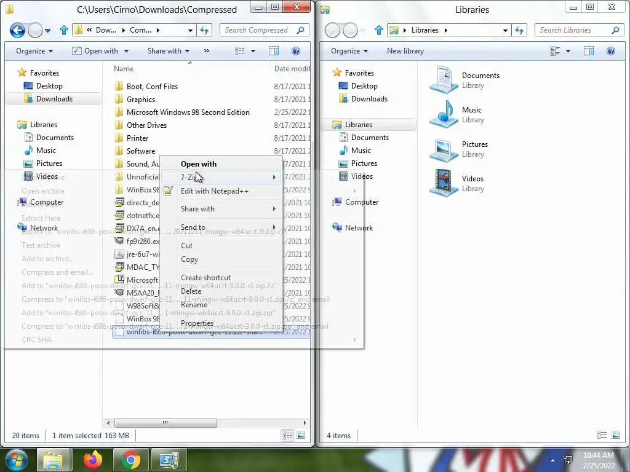Select Delete in the context menu
The width and height of the screenshot is (630, 472).
pos(221,291)
